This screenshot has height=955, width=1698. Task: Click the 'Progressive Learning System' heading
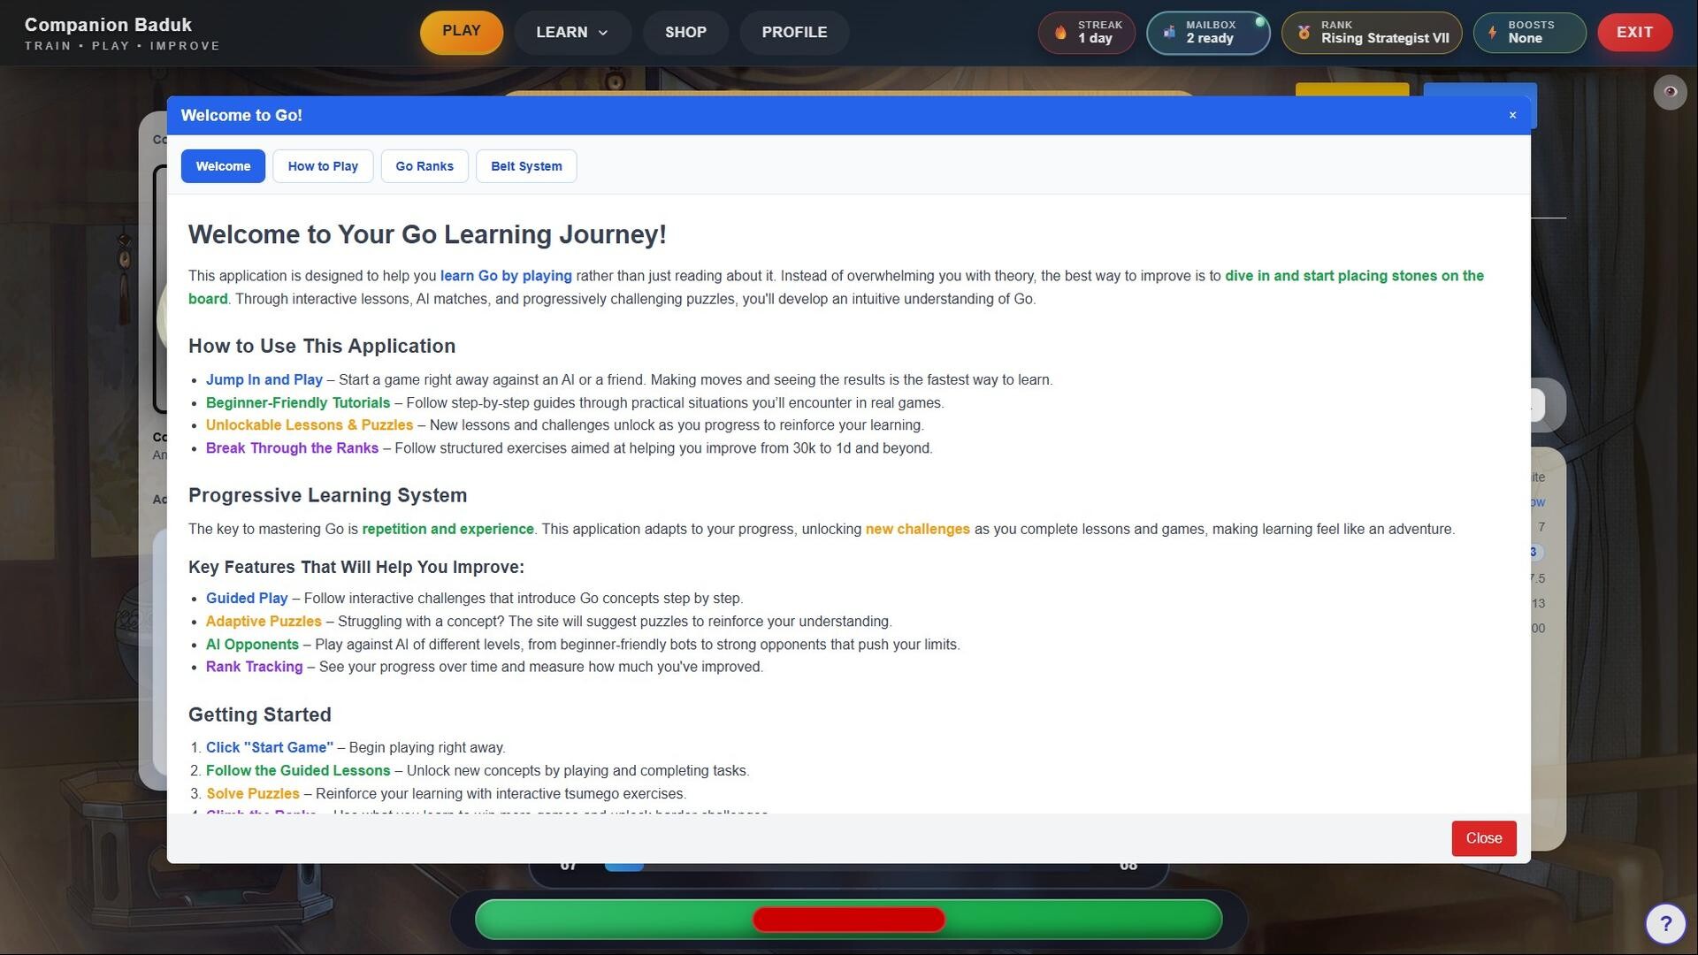point(327,495)
